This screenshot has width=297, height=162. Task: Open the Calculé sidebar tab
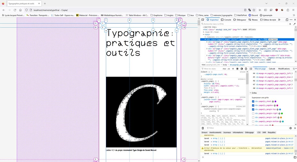pyautogui.click(x=272, y=69)
